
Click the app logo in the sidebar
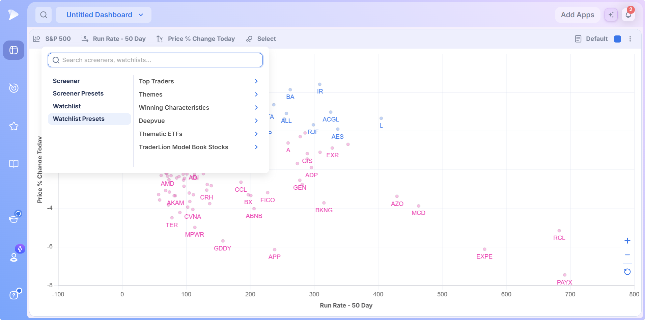tap(13, 15)
